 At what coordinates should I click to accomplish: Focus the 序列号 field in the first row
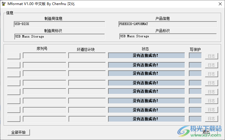point(45,56)
